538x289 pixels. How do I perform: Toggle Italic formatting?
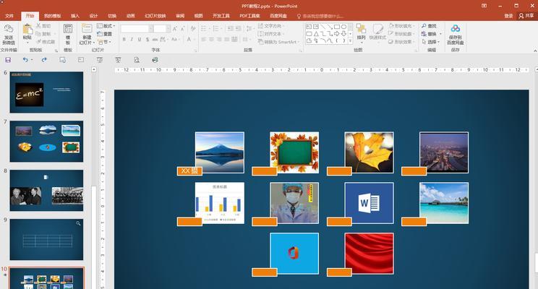coord(132,40)
